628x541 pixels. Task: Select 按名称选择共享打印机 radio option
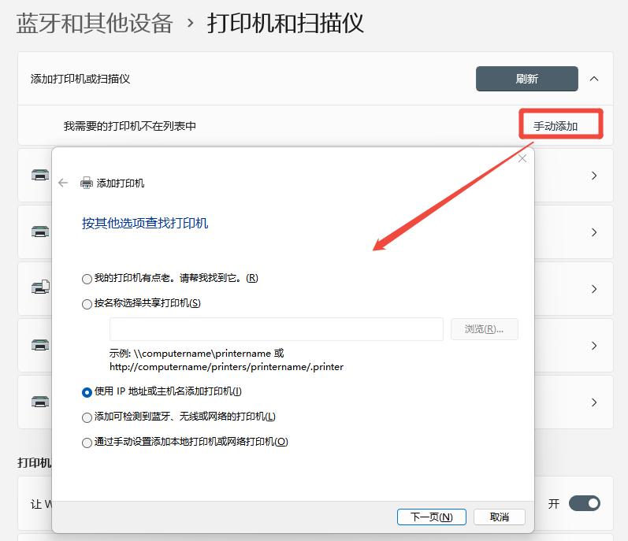[87, 304]
